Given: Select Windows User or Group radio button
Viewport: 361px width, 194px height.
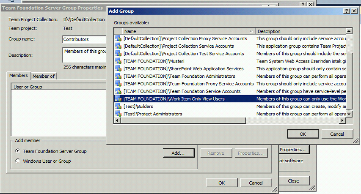Looking at the screenshot, I should (x=18, y=161).
